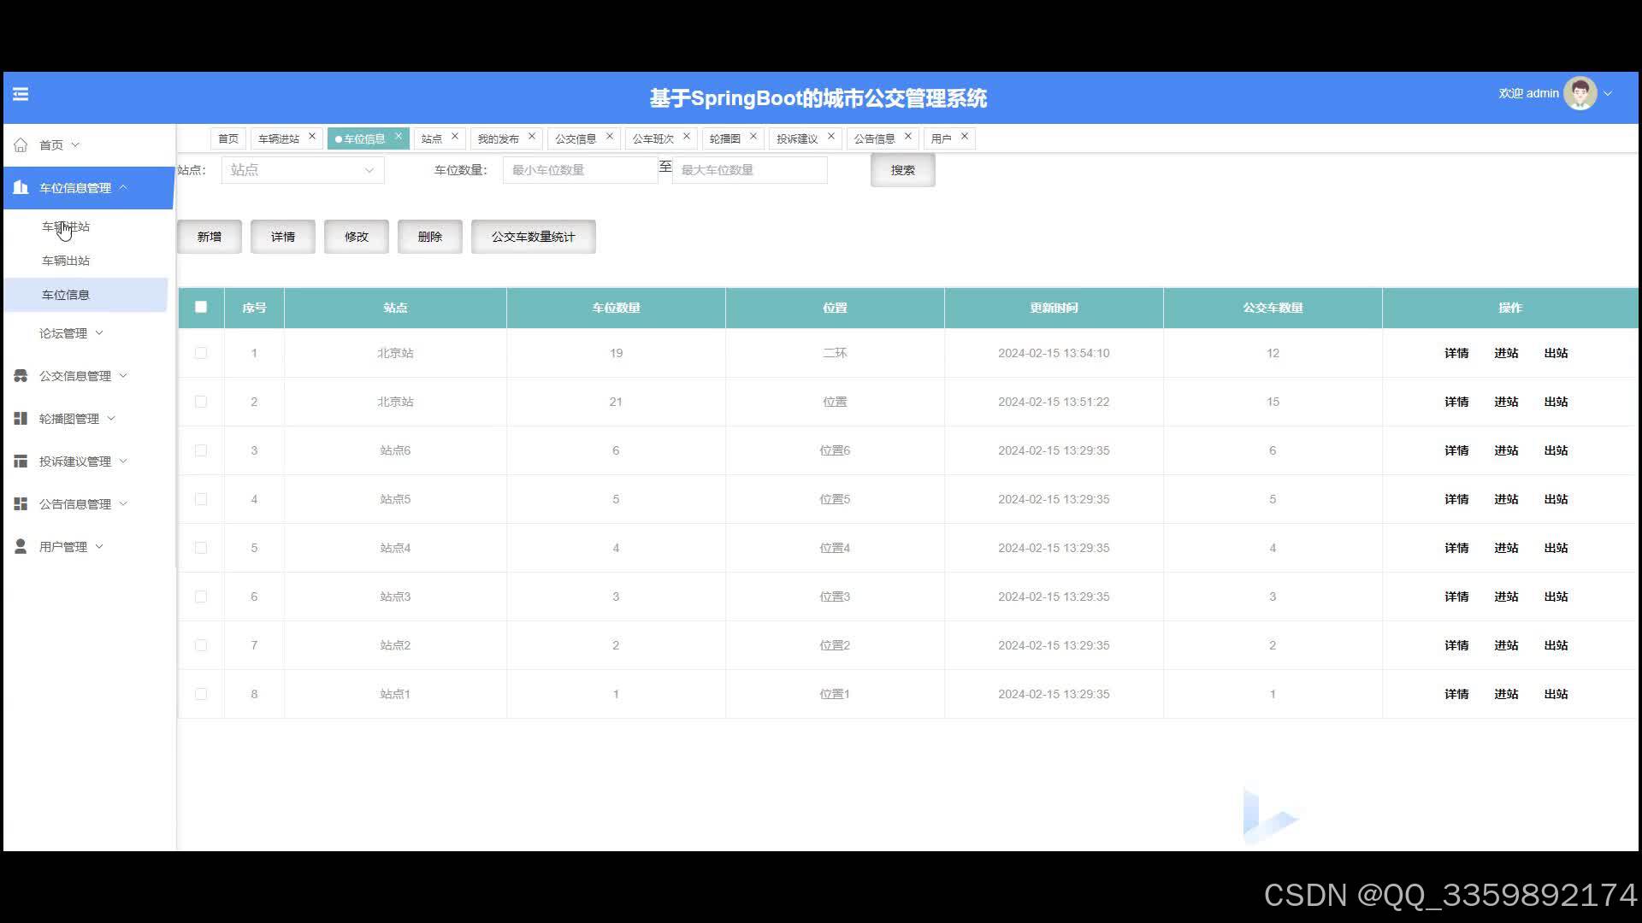Switch to the 公车班次 tab
The image size is (1642, 923).
point(653,138)
